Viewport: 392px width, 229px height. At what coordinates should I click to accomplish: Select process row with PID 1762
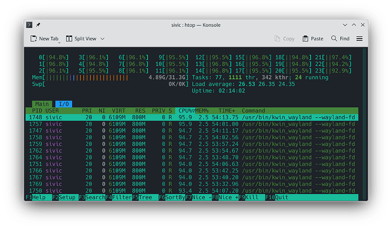click(192, 151)
